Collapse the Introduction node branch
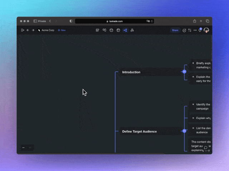This screenshot has height=171, width=229. (x=184, y=72)
